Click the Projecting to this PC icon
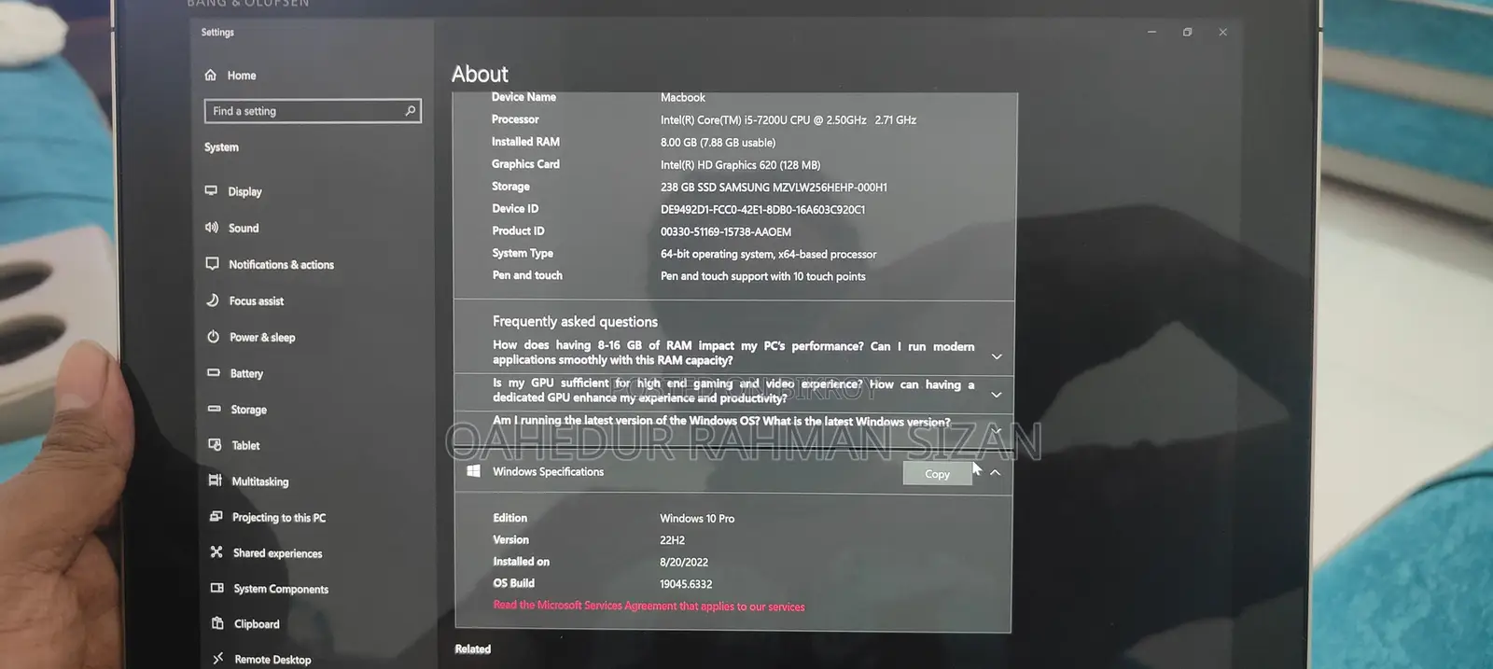This screenshot has height=669, width=1493. [216, 517]
